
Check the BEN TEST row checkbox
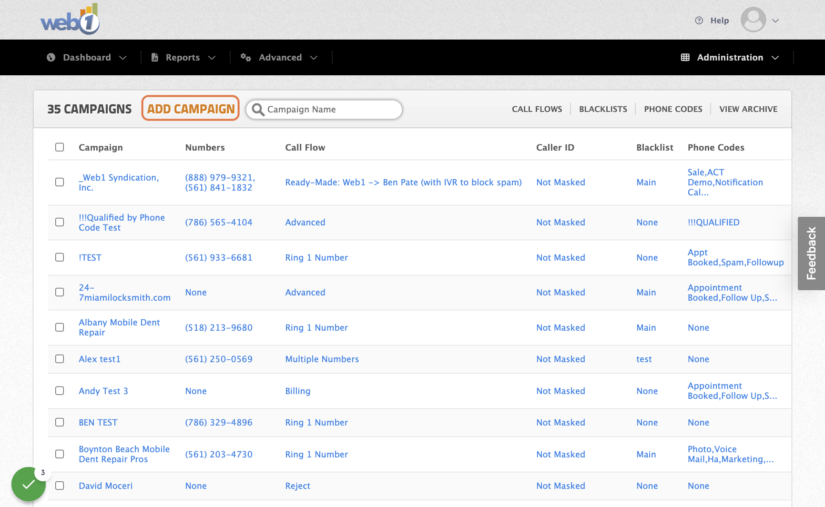[60, 422]
